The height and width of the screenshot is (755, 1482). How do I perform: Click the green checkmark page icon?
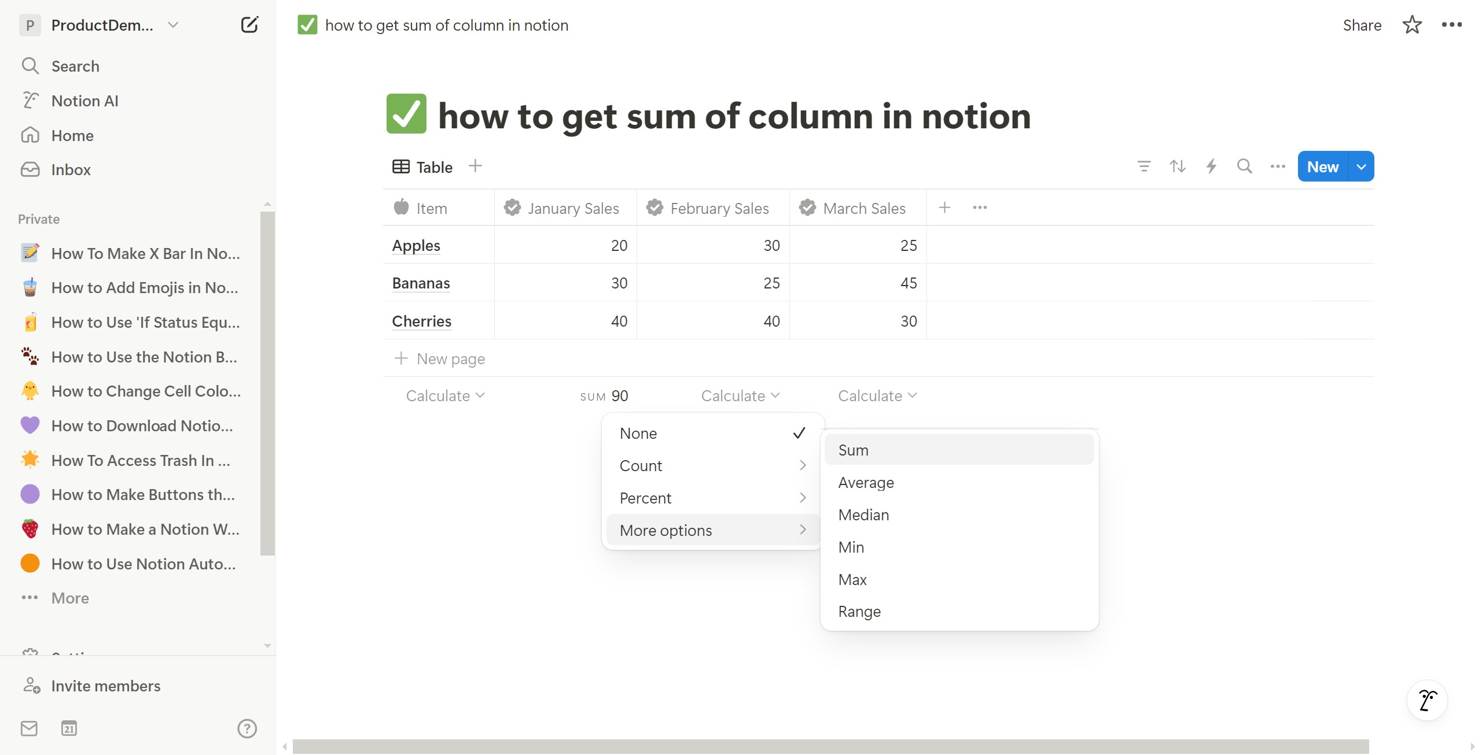click(x=406, y=113)
